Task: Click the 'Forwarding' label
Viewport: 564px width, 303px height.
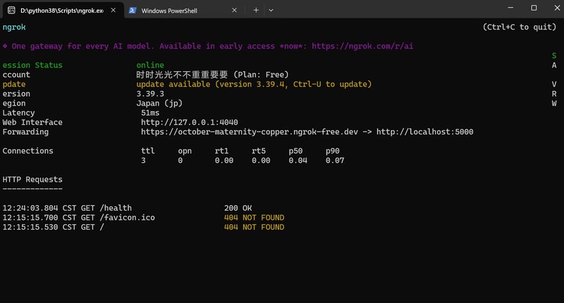Action: [x=25, y=132]
